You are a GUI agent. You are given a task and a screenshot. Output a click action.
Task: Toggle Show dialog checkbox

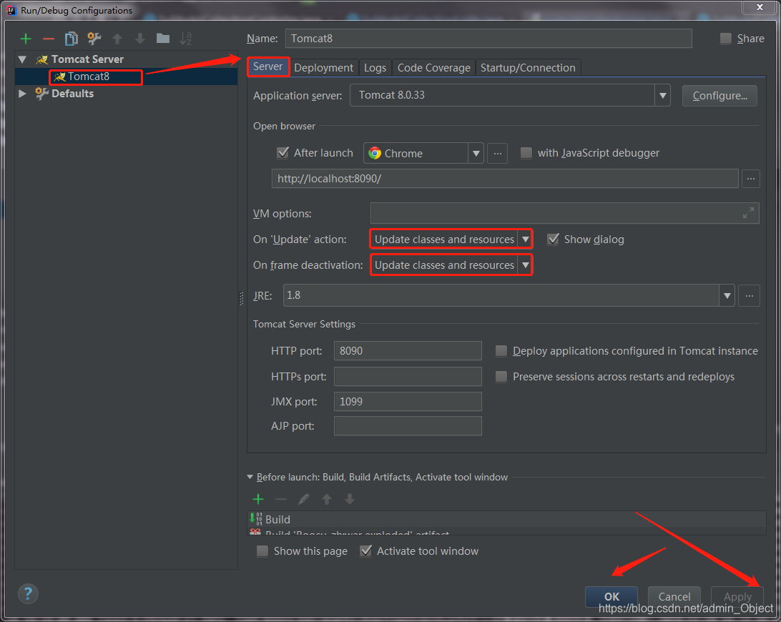(553, 240)
